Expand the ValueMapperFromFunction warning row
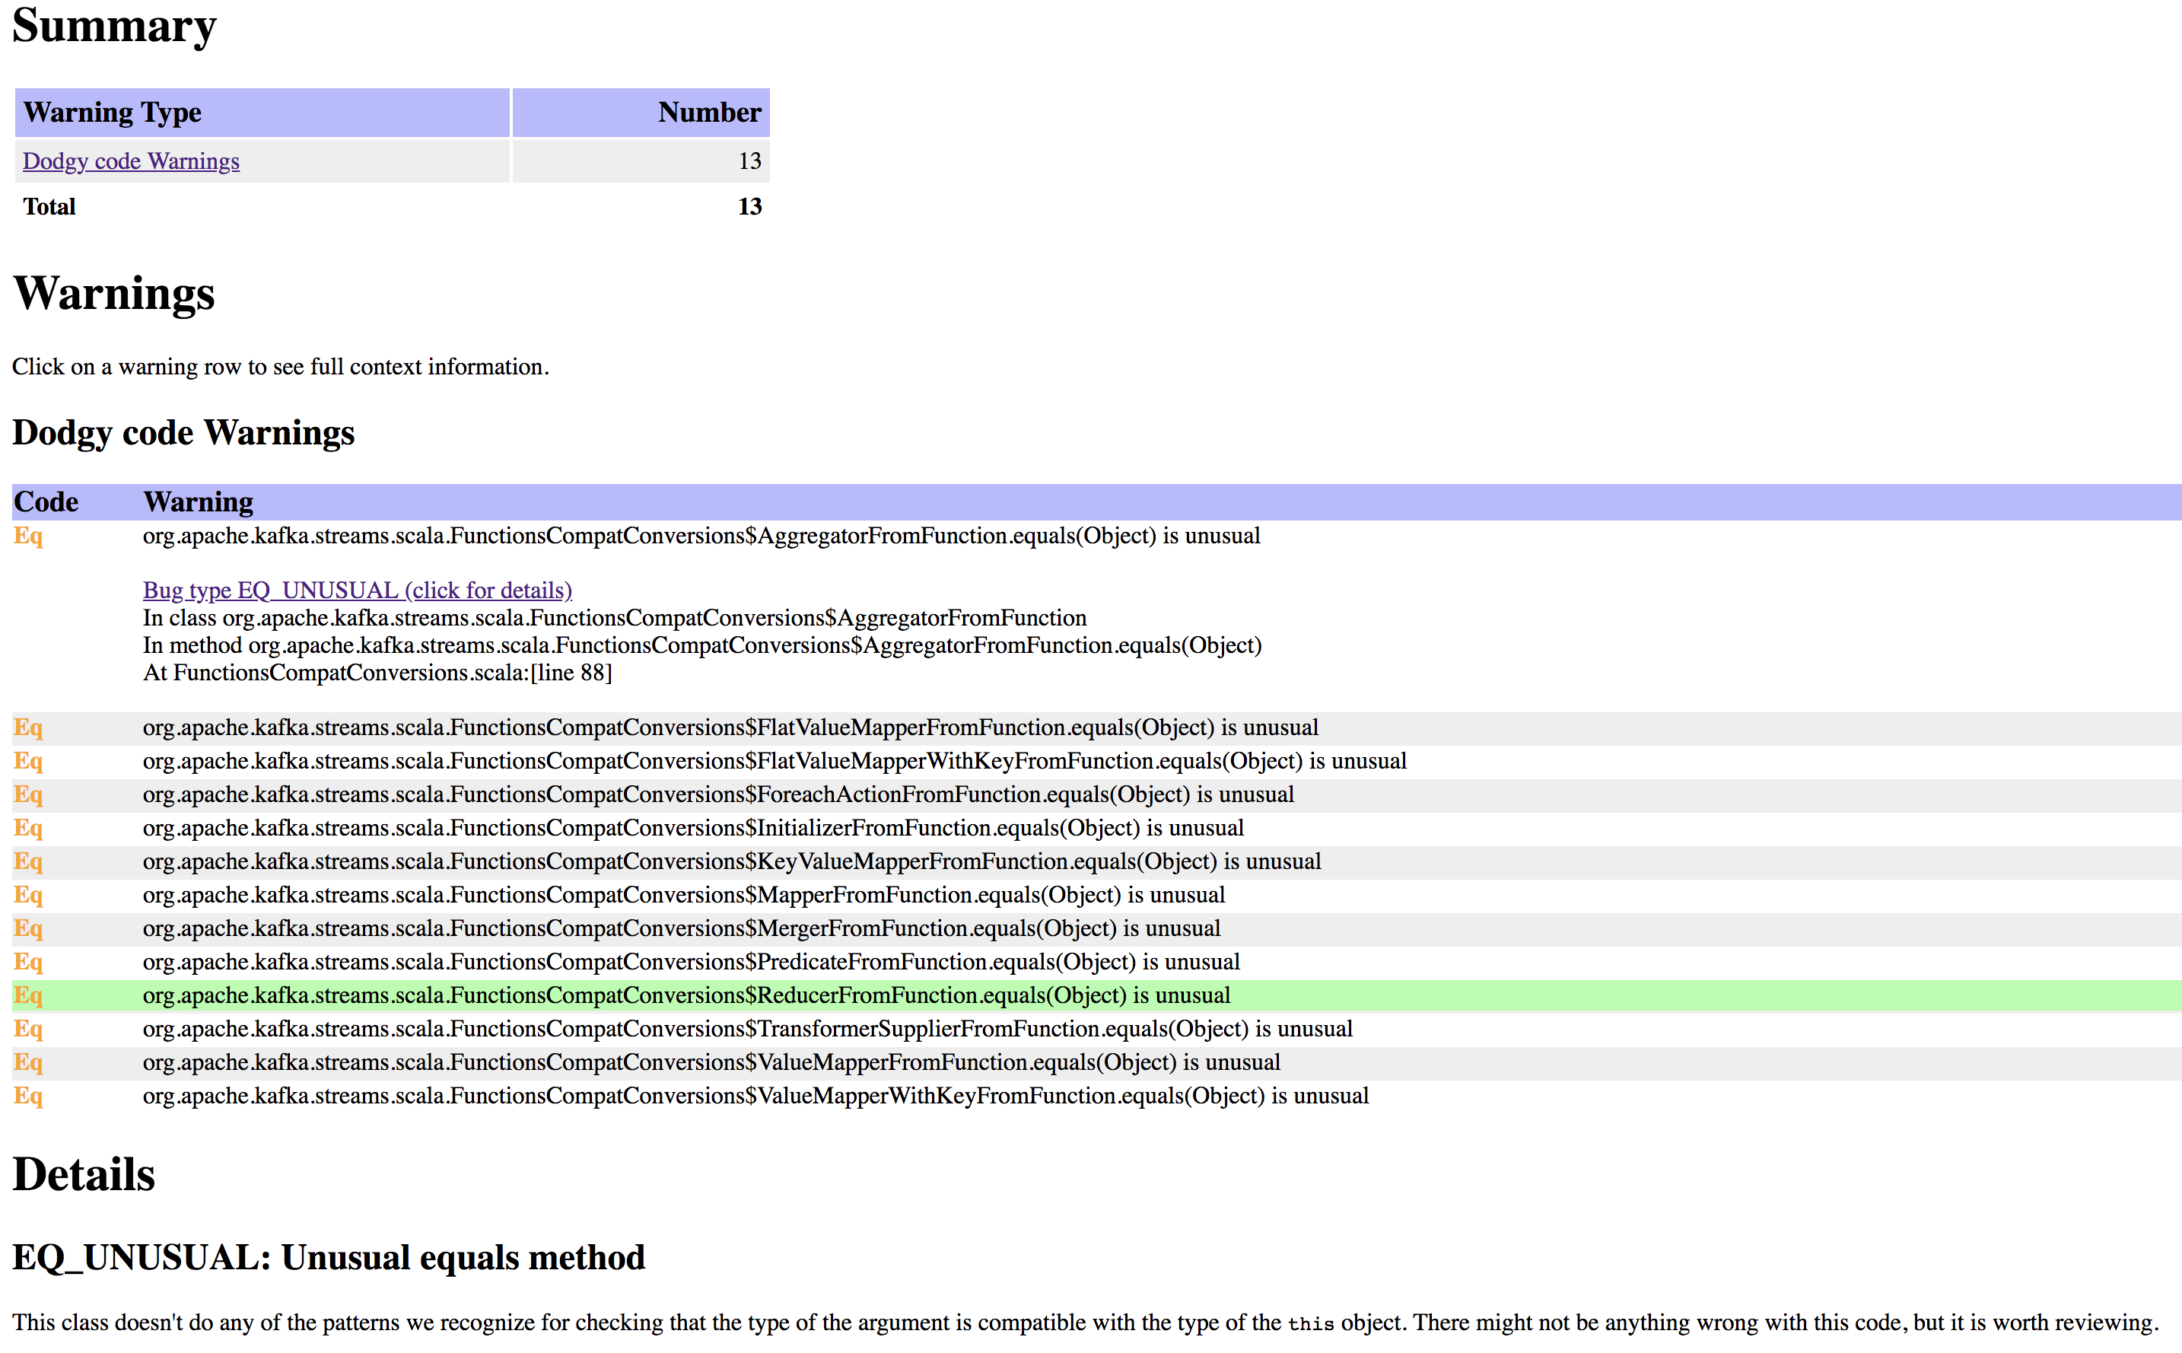The height and width of the screenshot is (1353, 2182). 711,1063
